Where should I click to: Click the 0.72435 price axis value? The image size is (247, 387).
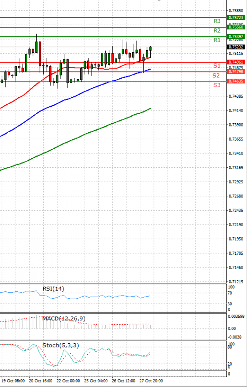pyautogui.click(x=236, y=211)
